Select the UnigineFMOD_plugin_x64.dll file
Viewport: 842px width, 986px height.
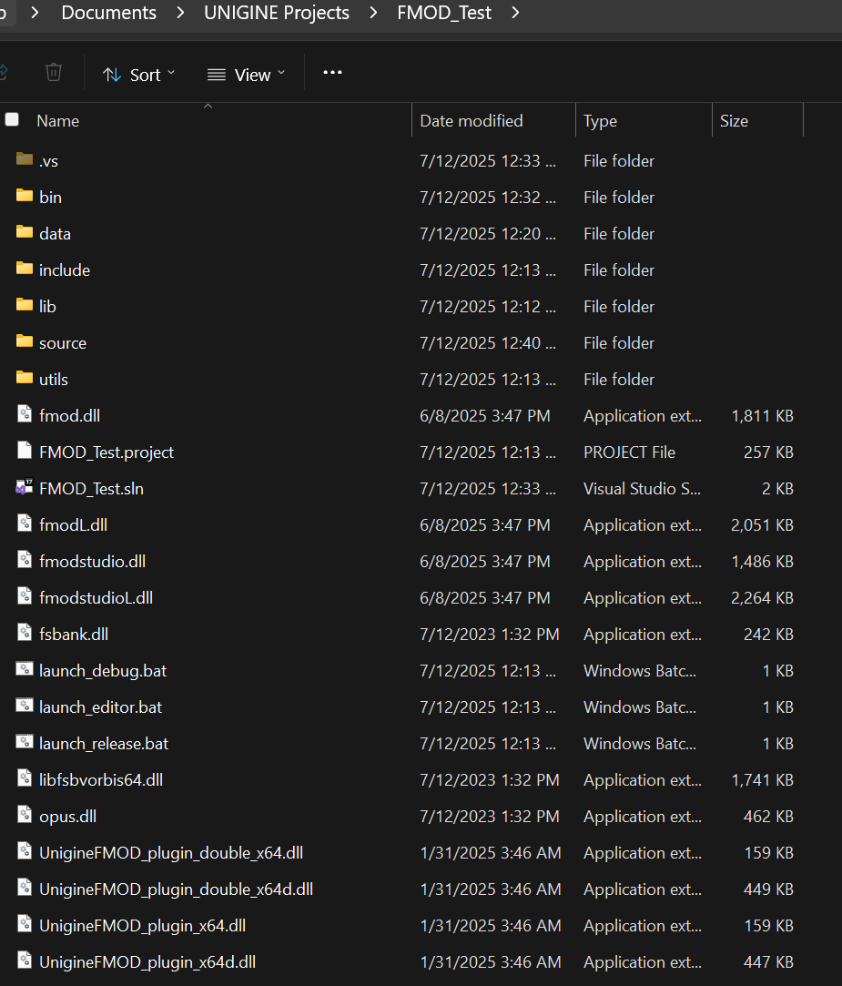[x=142, y=925]
